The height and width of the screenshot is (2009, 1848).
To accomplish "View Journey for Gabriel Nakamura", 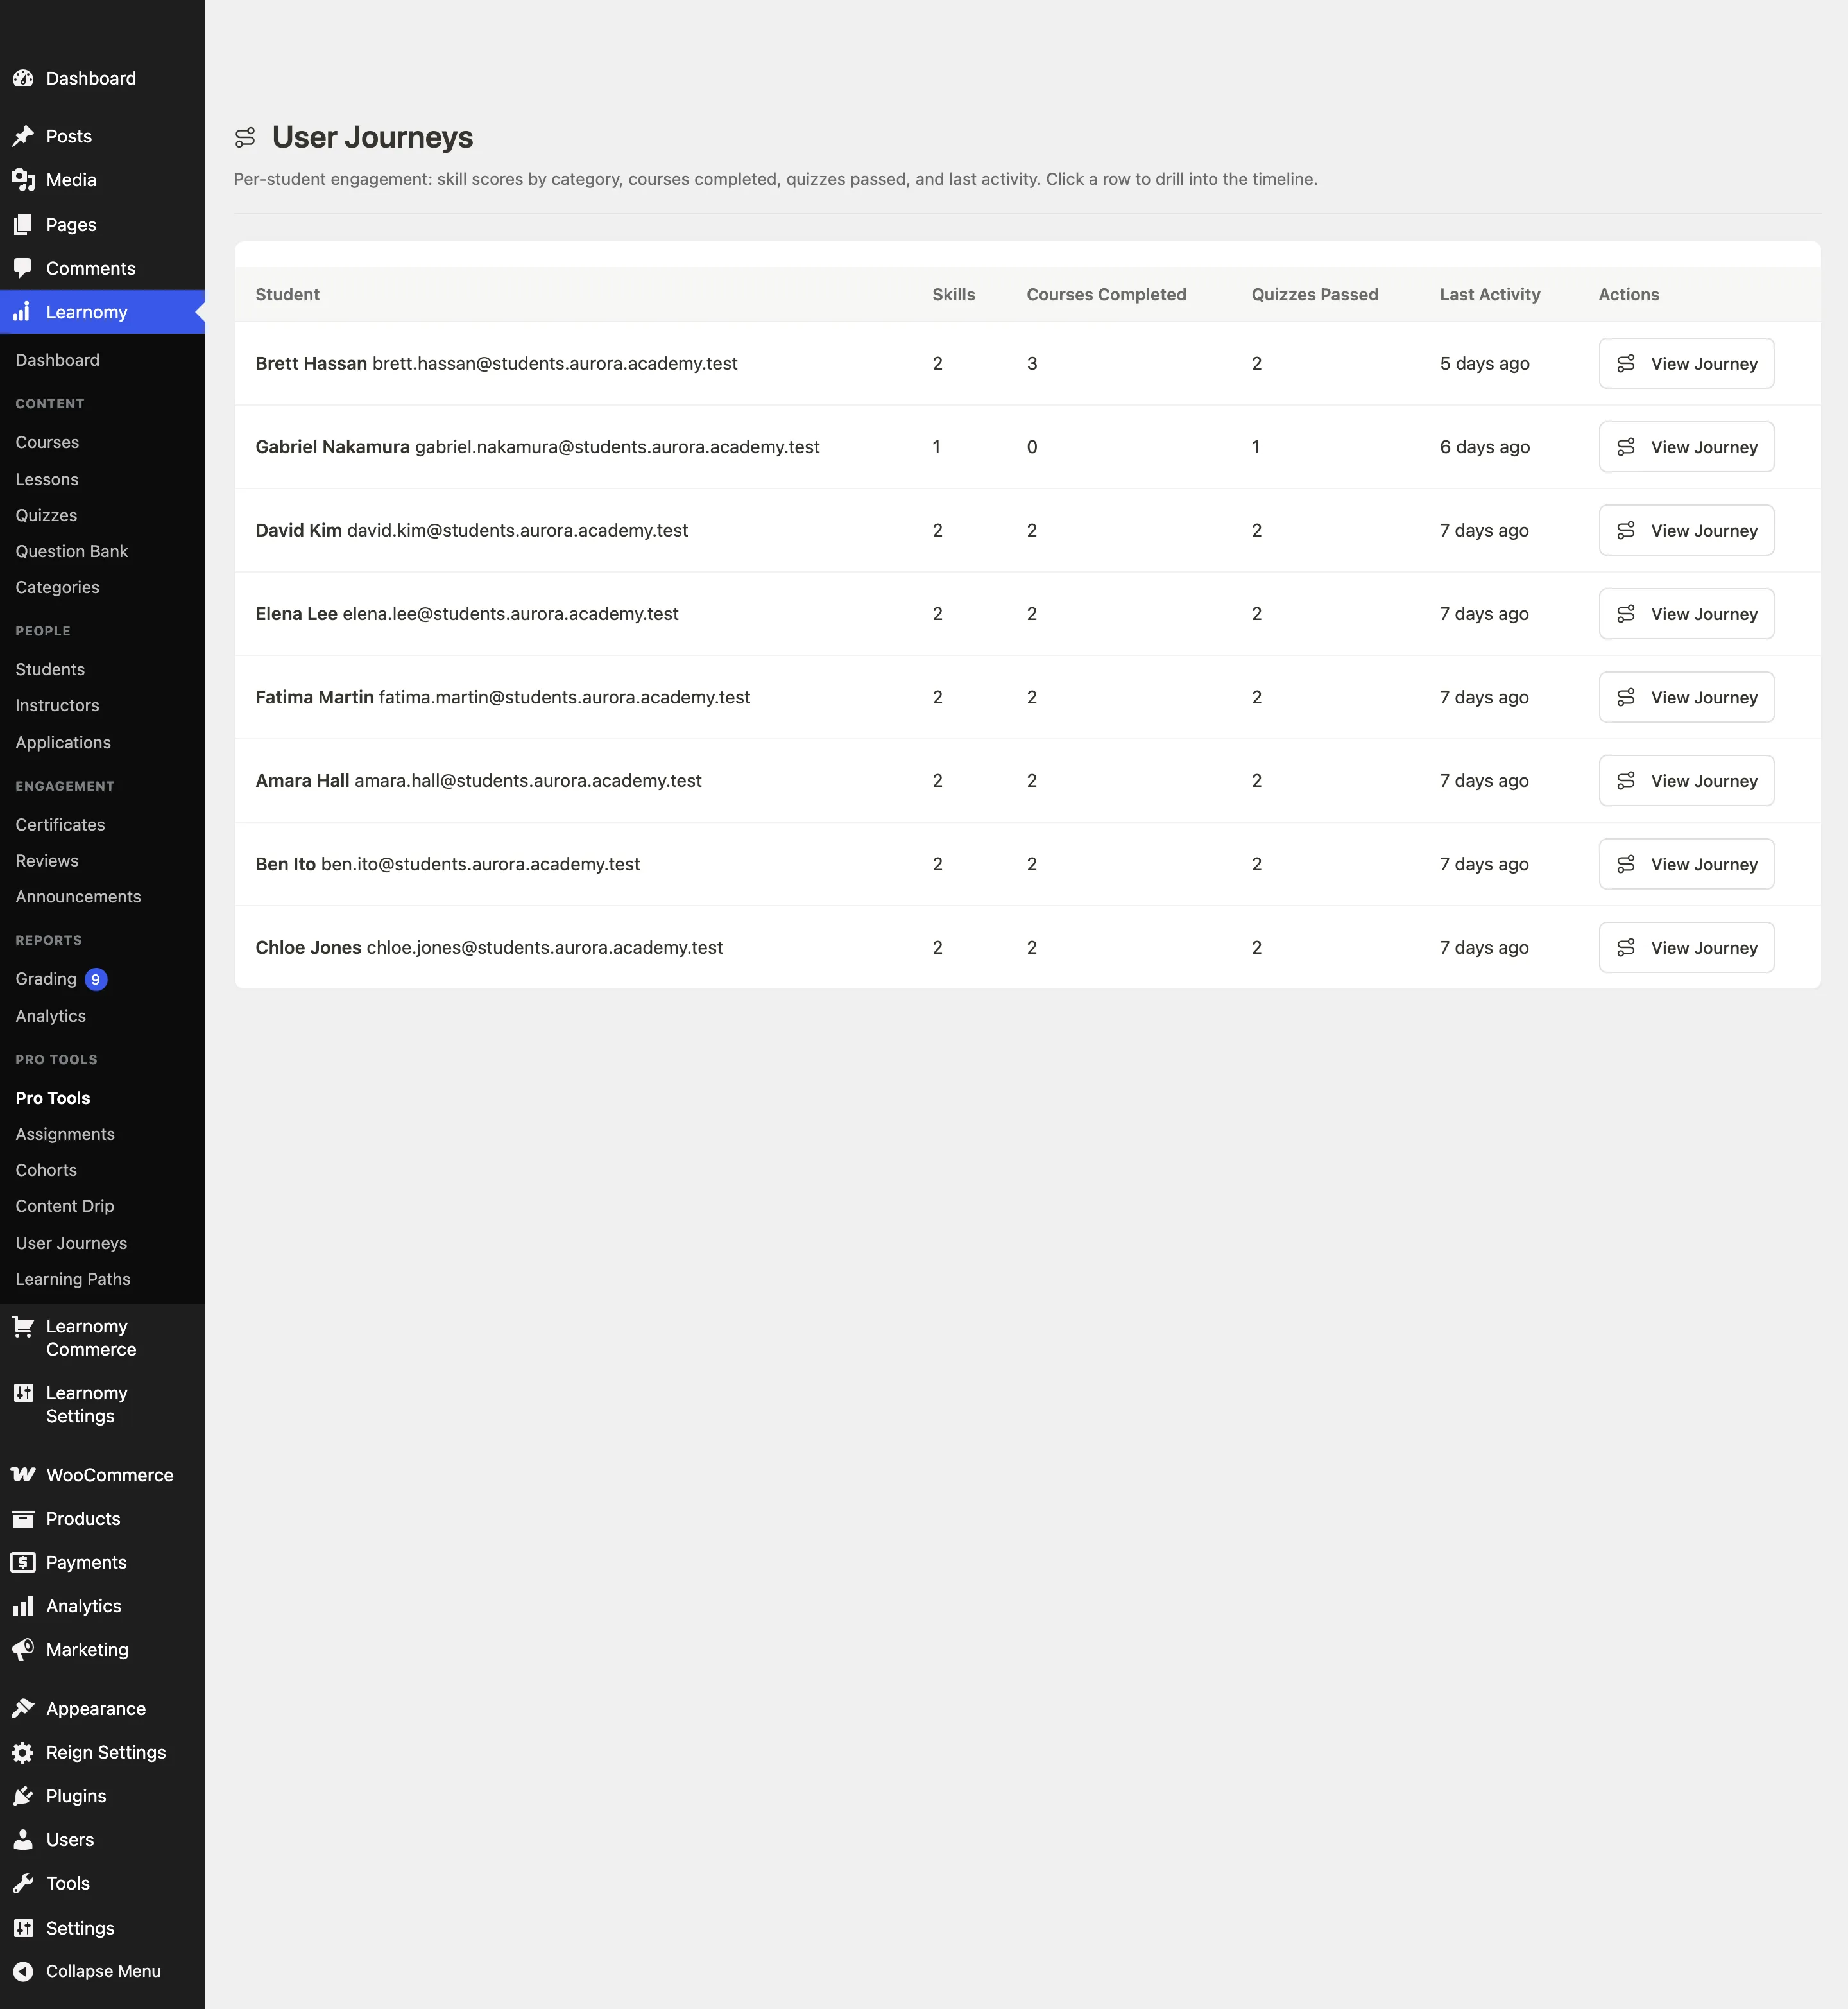I will click(x=1686, y=447).
